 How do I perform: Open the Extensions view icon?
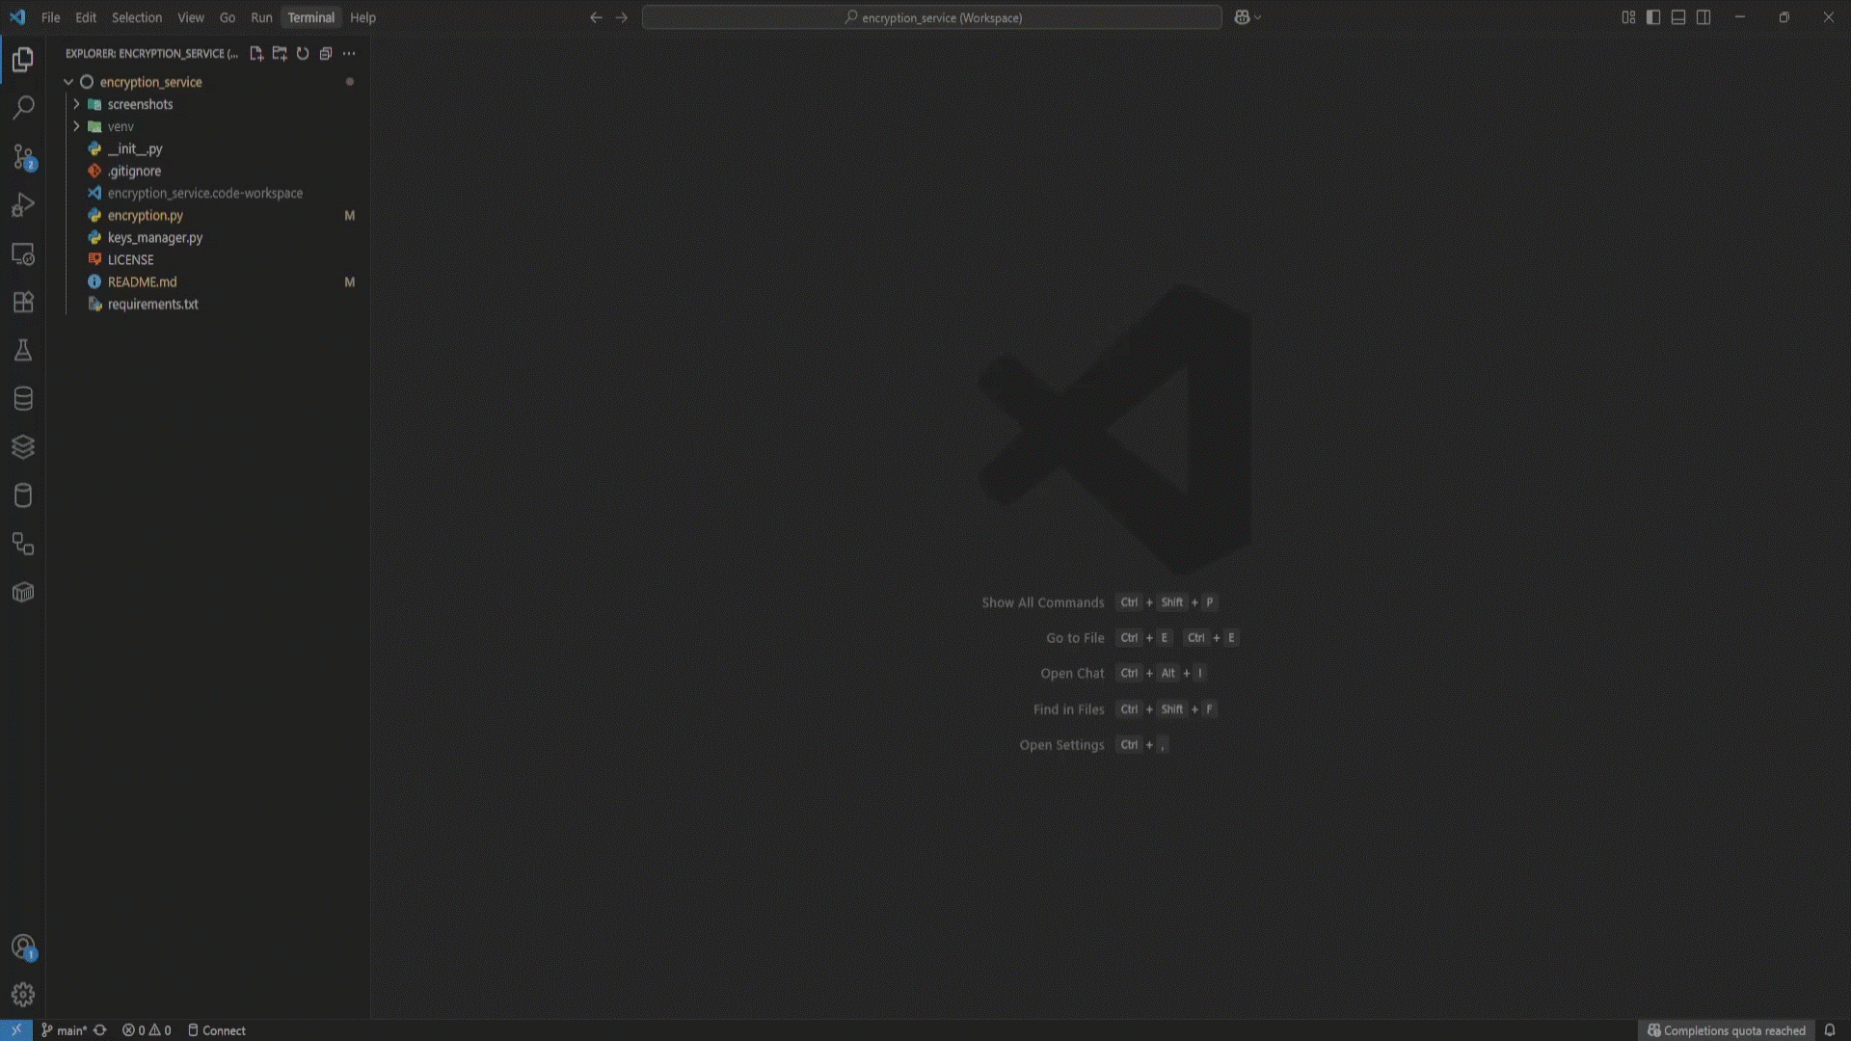click(x=23, y=302)
